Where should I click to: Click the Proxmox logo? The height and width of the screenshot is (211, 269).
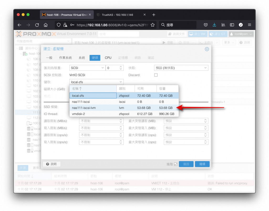[36, 34]
